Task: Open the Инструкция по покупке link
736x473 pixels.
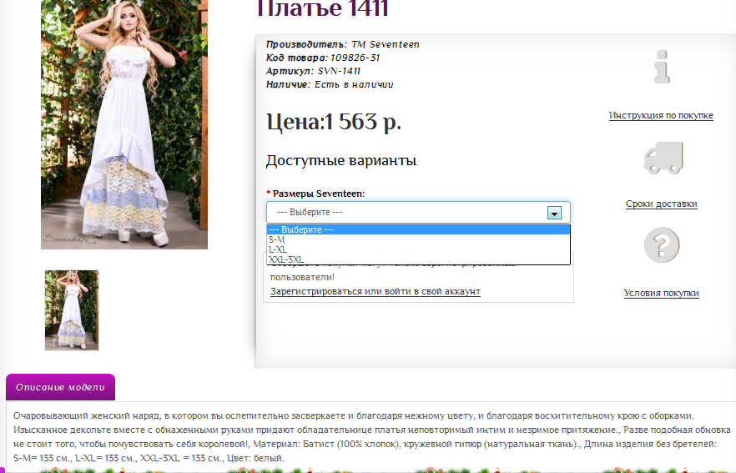Action: point(661,115)
